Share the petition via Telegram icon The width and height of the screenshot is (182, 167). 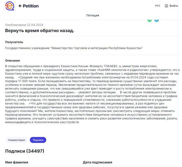coord(157,20)
